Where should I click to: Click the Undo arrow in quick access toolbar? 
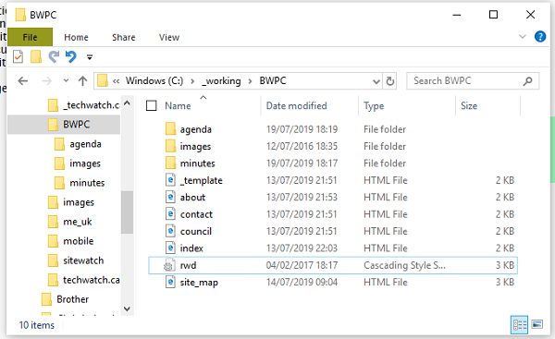coord(71,56)
